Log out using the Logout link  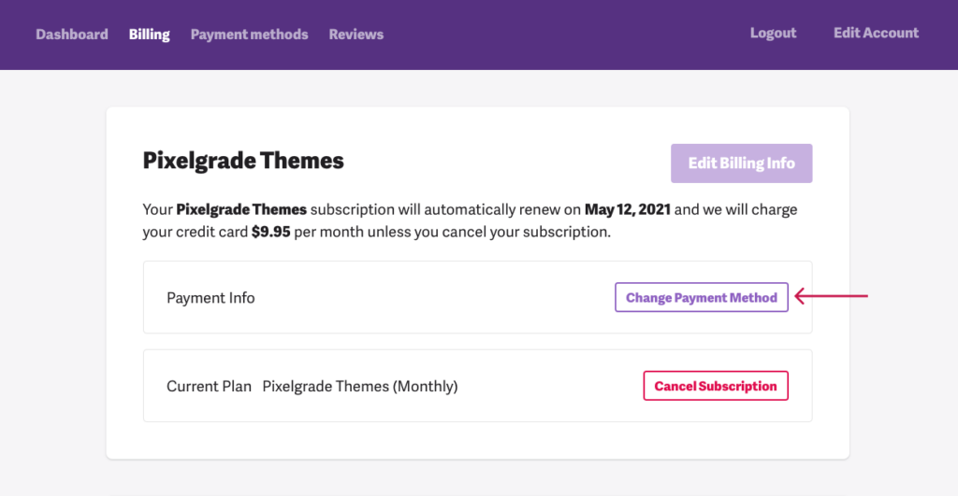coord(773,33)
